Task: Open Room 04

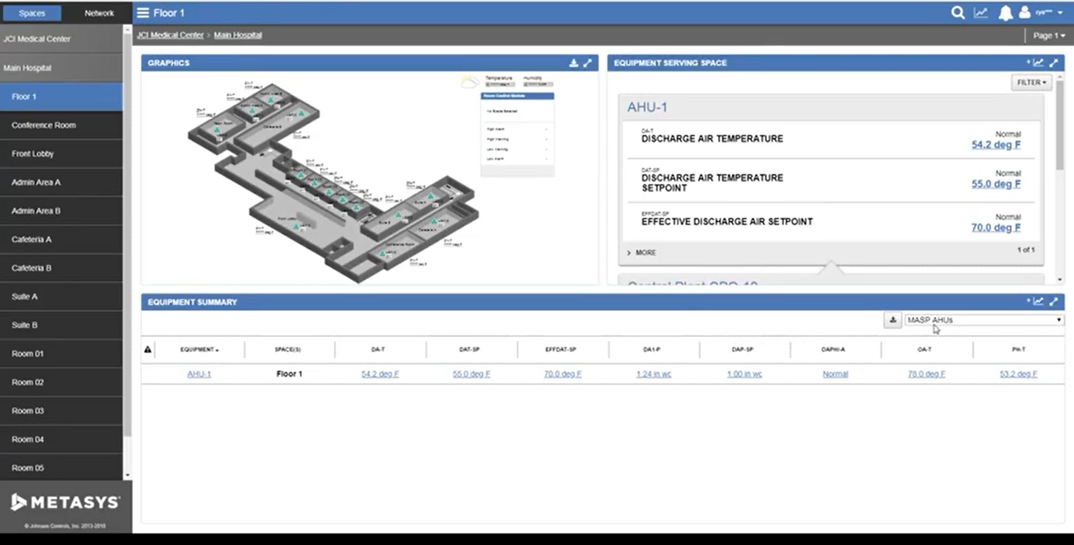Action: (62, 439)
